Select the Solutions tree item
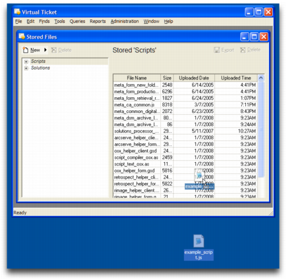286x279 pixels. [40, 68]
